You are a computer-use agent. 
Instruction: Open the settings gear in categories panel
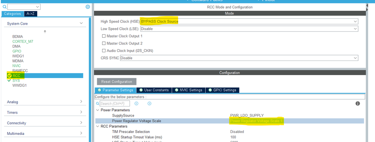tap(88, 7)
